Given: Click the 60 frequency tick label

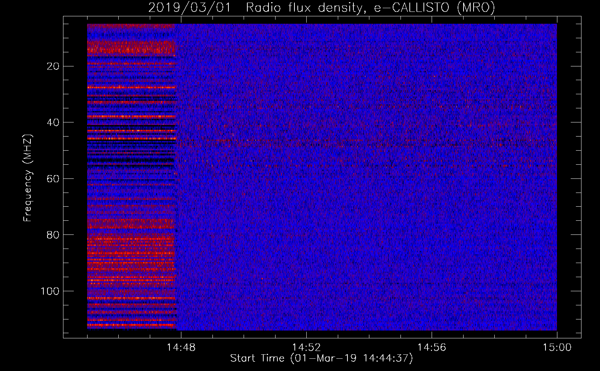Looking at the screenshot, I should tap(53, 179).
